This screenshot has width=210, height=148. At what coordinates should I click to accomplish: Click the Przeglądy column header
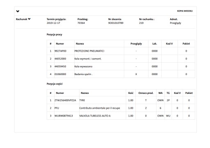(x=136, y=44)
